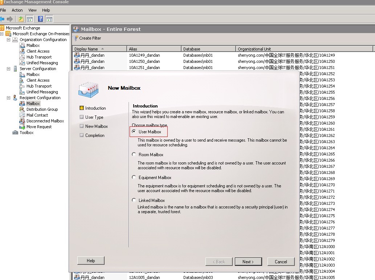This screenshot has width=375, height=280.
Task: Click the User Type step in wizard sidebar
Action: [94, 117]
